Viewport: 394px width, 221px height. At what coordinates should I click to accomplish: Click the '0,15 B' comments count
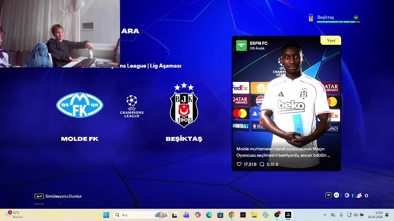(x=272, y=164)
